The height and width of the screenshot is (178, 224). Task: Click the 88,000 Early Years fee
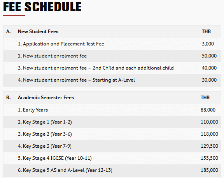click(x=208, y=110)
